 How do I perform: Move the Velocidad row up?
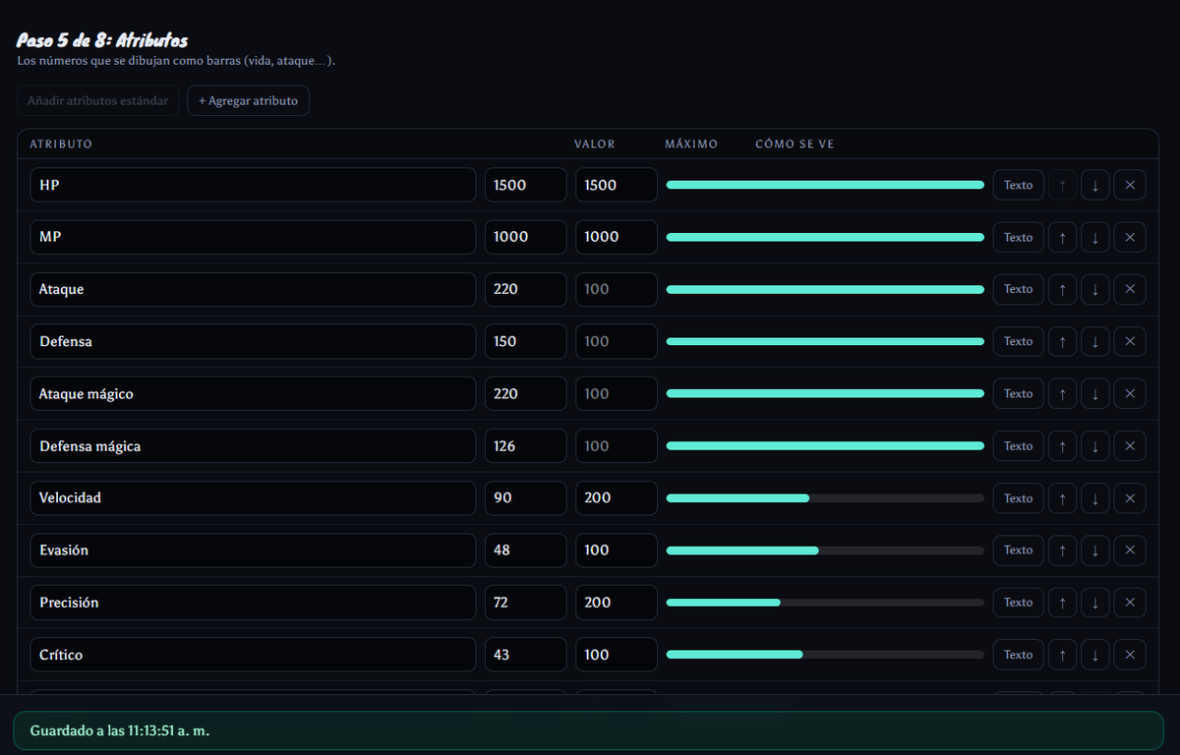[1062, 498]
